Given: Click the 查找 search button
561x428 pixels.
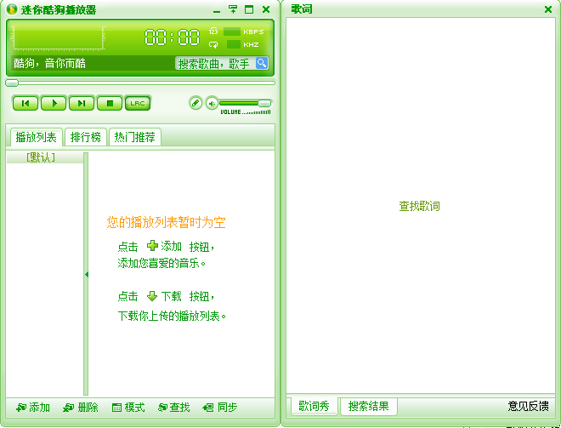Looking at the screenshot, I should [174, 408].
